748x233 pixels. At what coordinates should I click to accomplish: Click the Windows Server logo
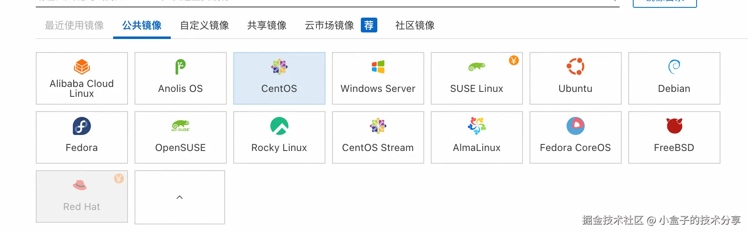[378, 66]
